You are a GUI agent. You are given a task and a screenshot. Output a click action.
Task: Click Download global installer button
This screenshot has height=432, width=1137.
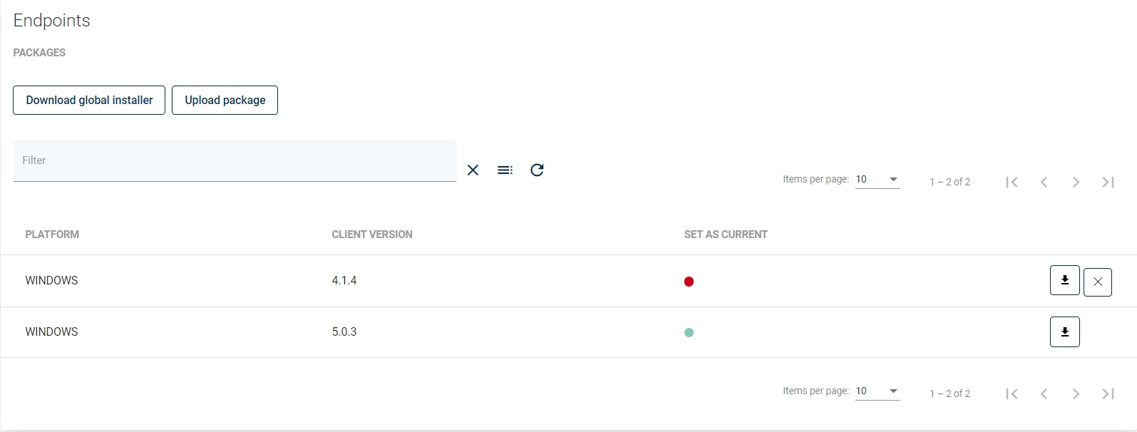pos(89,101)
